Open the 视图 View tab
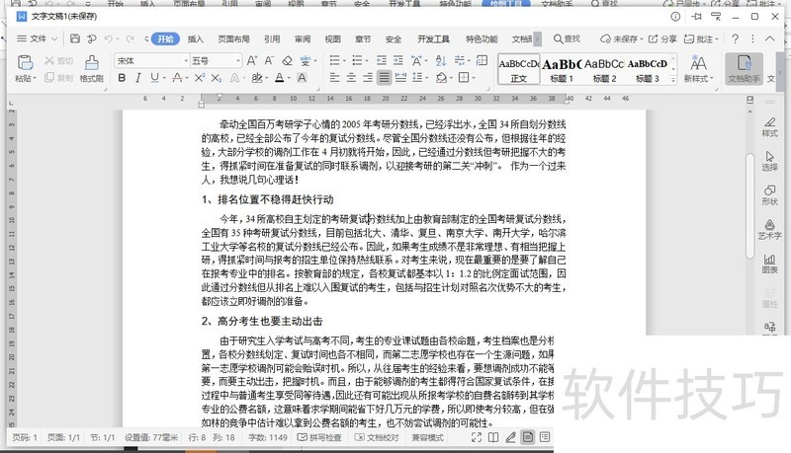 332,38
